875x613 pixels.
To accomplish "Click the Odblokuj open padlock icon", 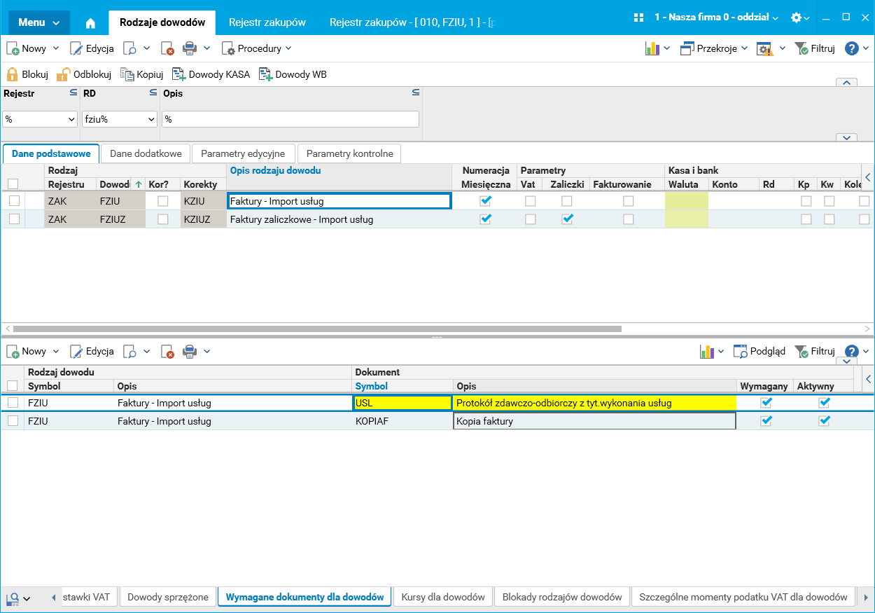I will [64, 74].
